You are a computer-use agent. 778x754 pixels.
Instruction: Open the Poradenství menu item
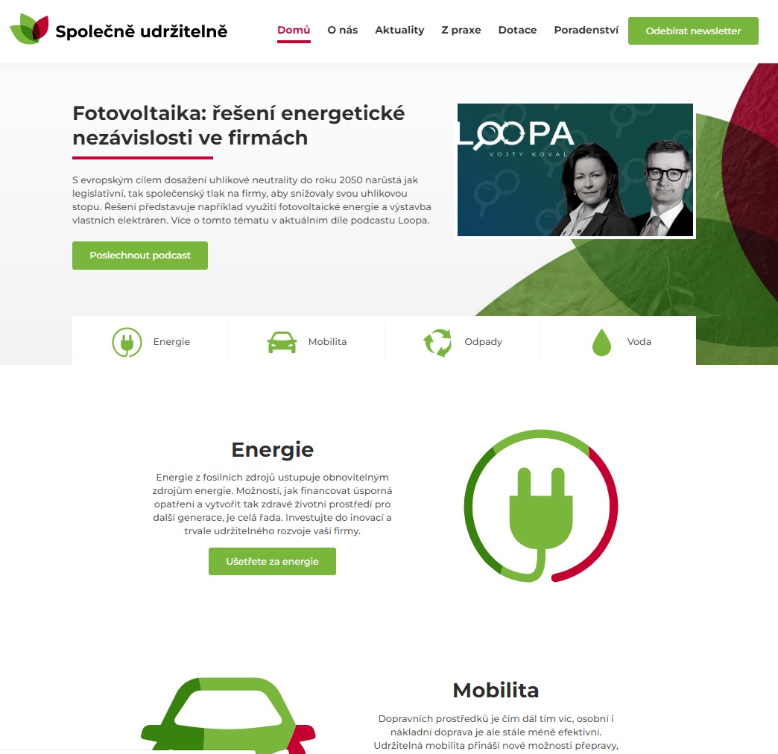[x=586, y=31]
